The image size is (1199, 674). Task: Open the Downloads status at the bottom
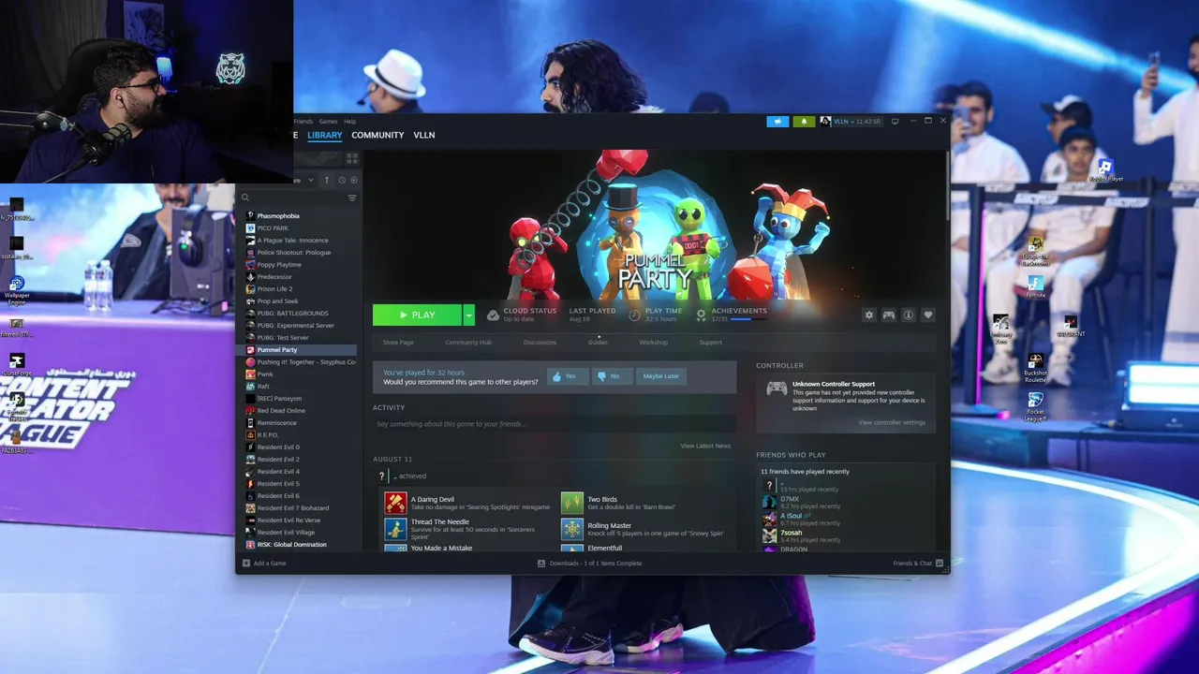pos(590,564)
